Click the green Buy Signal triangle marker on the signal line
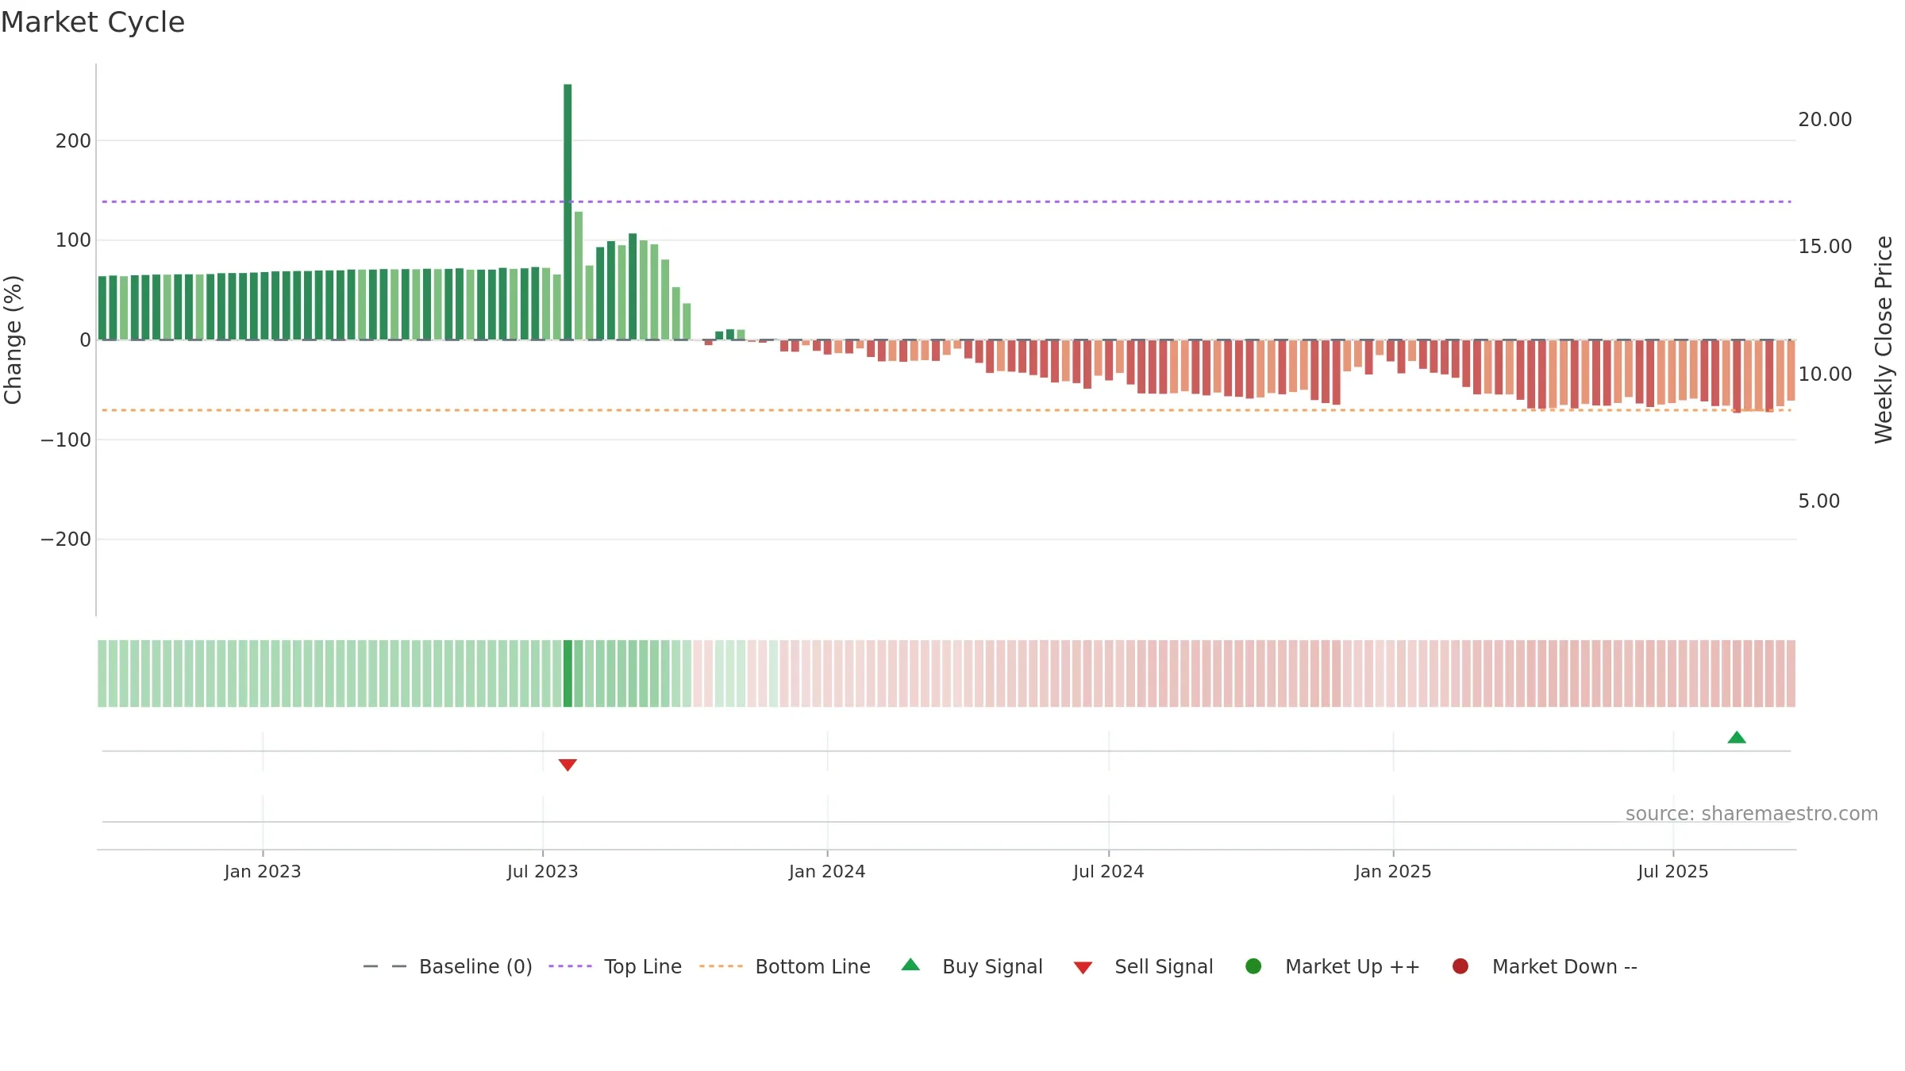The image size is (1905, 1071). click(x=1737, y=738)
